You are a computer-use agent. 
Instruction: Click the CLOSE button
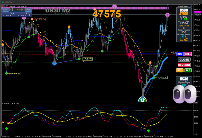pyautogui.click(x=184, y=60)
